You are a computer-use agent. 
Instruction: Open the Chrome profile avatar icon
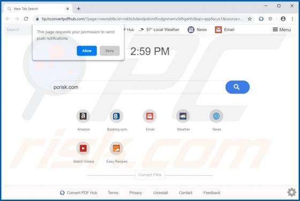(x=283, y=19)
